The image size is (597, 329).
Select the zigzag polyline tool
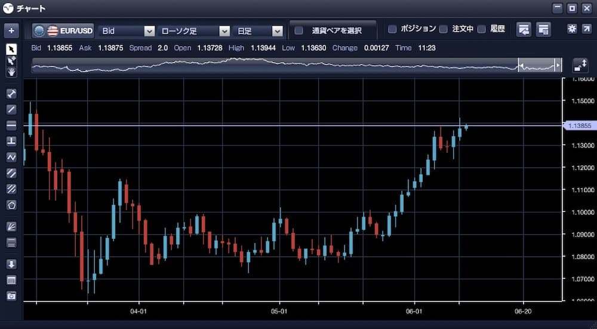[11, 157]
